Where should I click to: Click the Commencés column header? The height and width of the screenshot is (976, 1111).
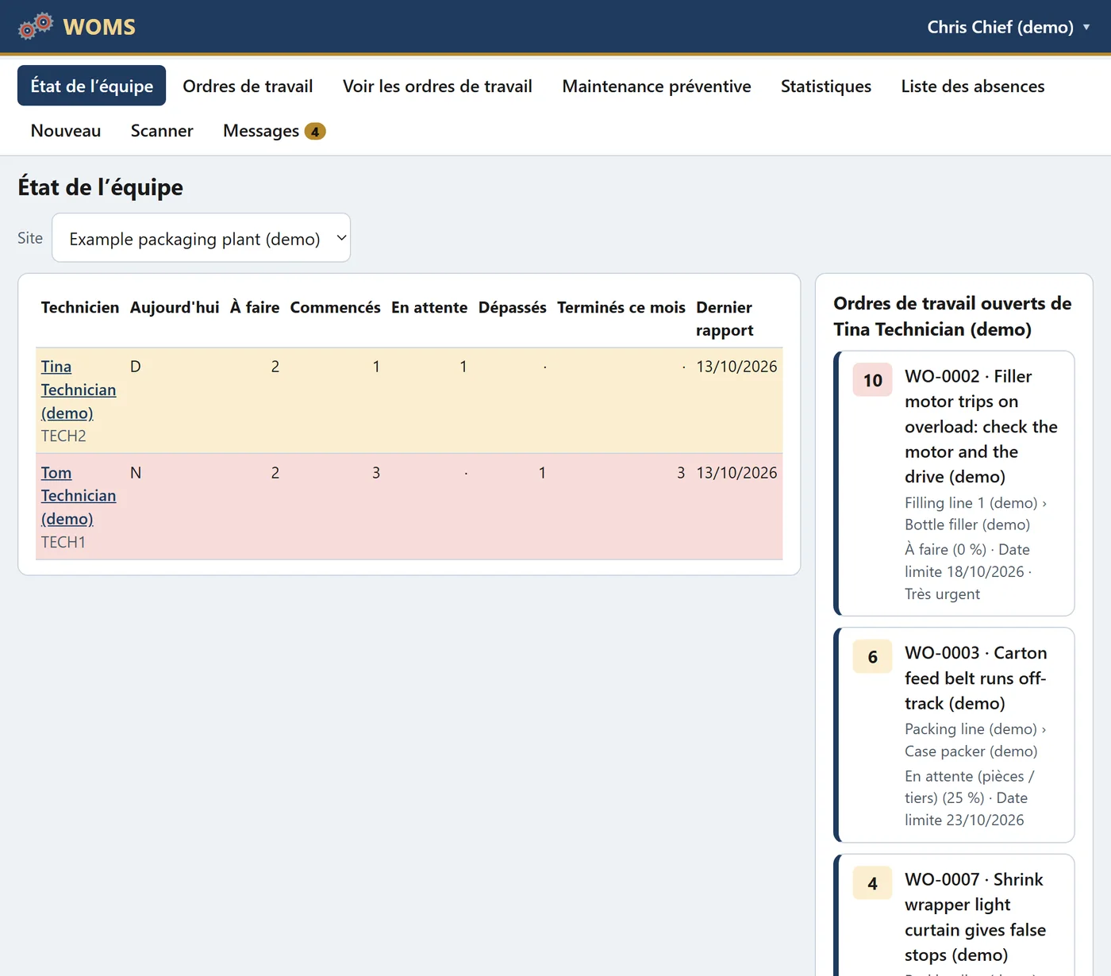[x=335, y=307]
